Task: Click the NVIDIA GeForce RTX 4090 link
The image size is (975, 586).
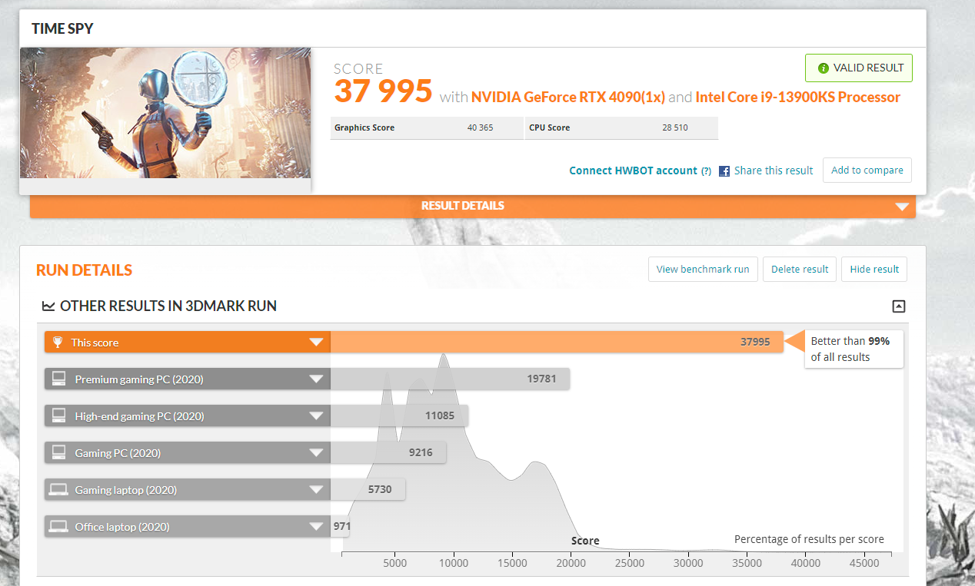Action: point(567,98)
